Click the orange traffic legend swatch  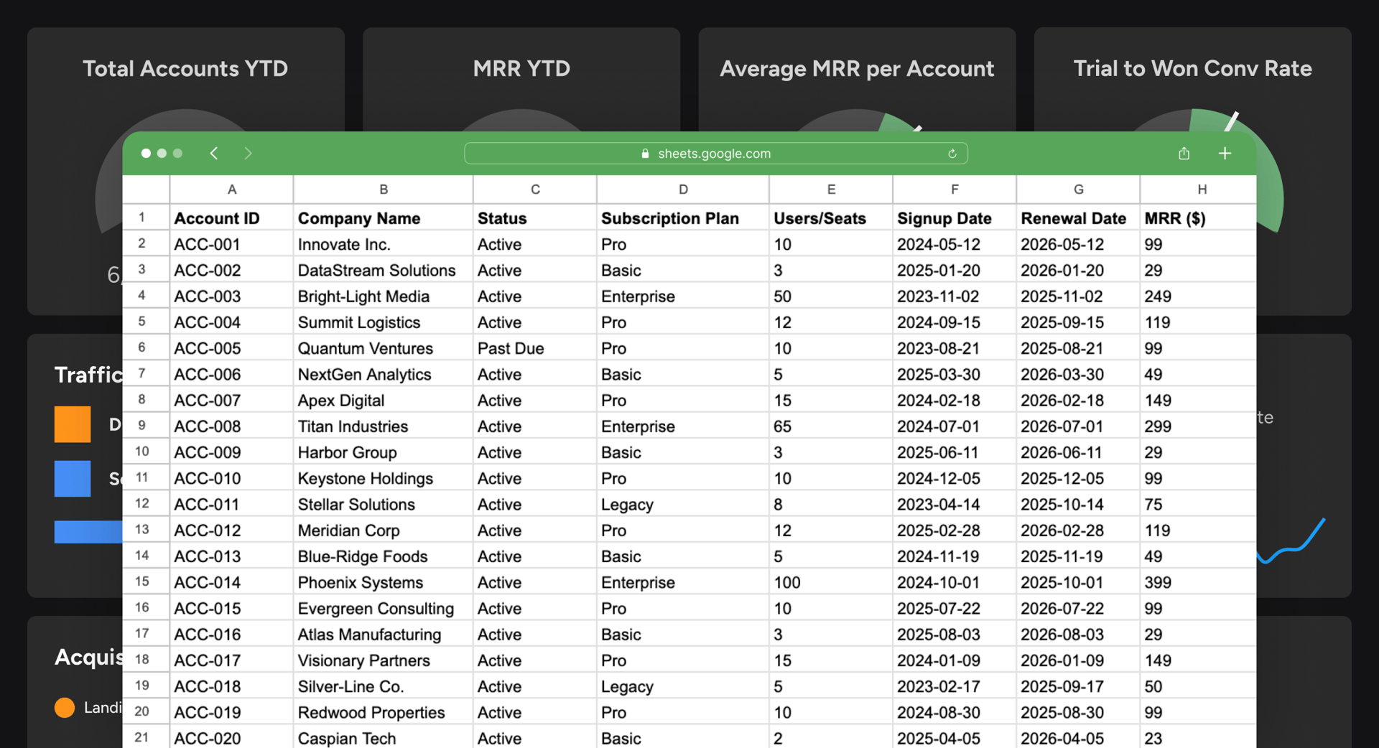coord(73,424)
